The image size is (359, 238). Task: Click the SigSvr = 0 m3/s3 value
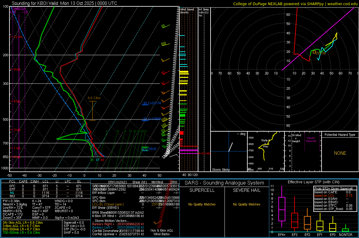pos(67,218)
